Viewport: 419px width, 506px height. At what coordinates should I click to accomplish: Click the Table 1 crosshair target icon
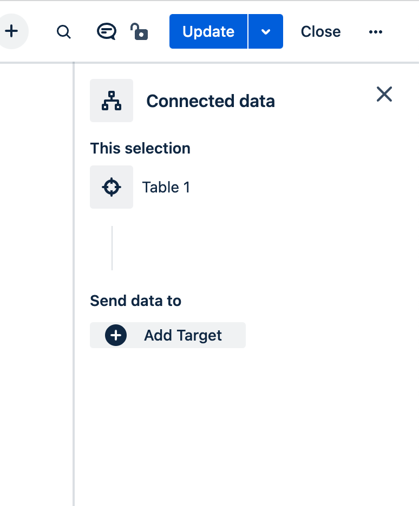click(x=112, y=187)
